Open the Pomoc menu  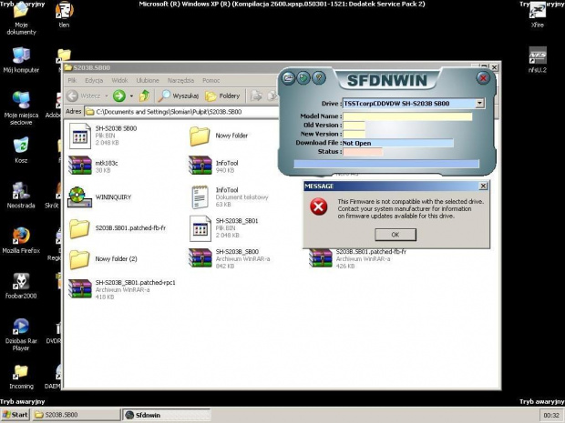point(211,81)
